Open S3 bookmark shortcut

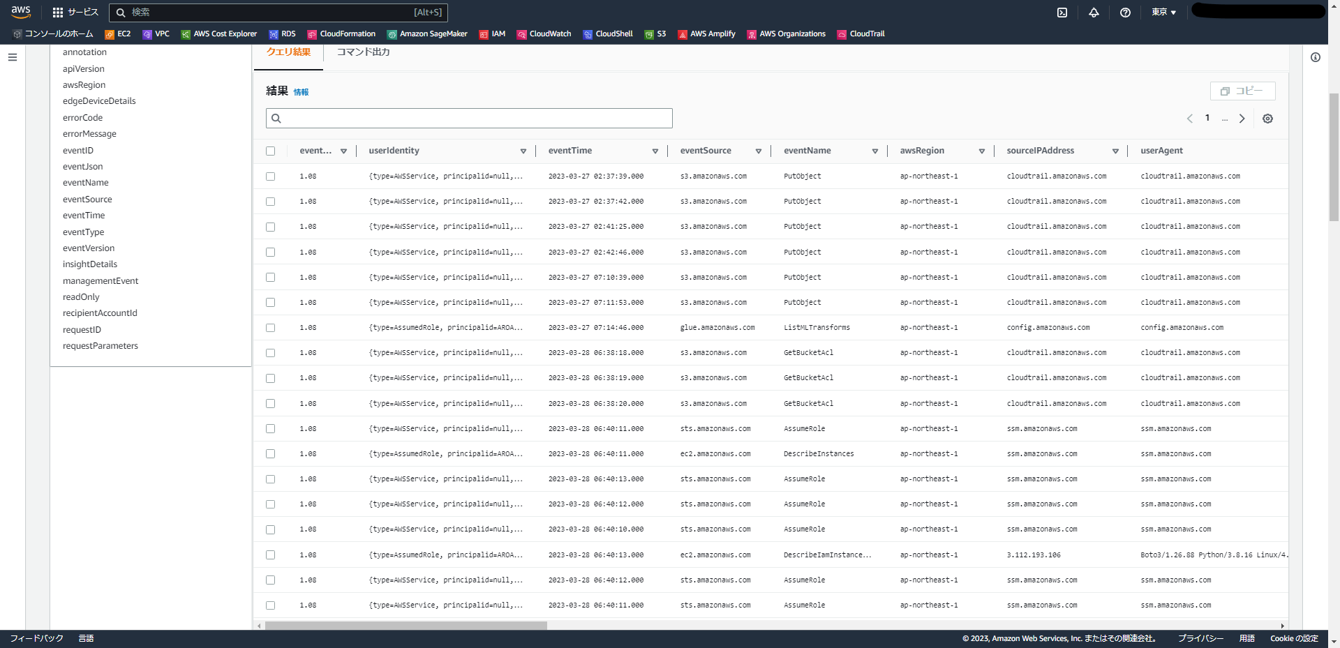(x=655, y=34)
